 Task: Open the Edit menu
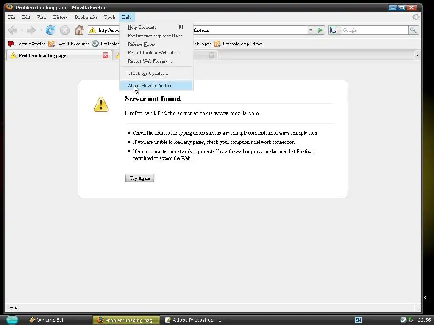[26, 17]
